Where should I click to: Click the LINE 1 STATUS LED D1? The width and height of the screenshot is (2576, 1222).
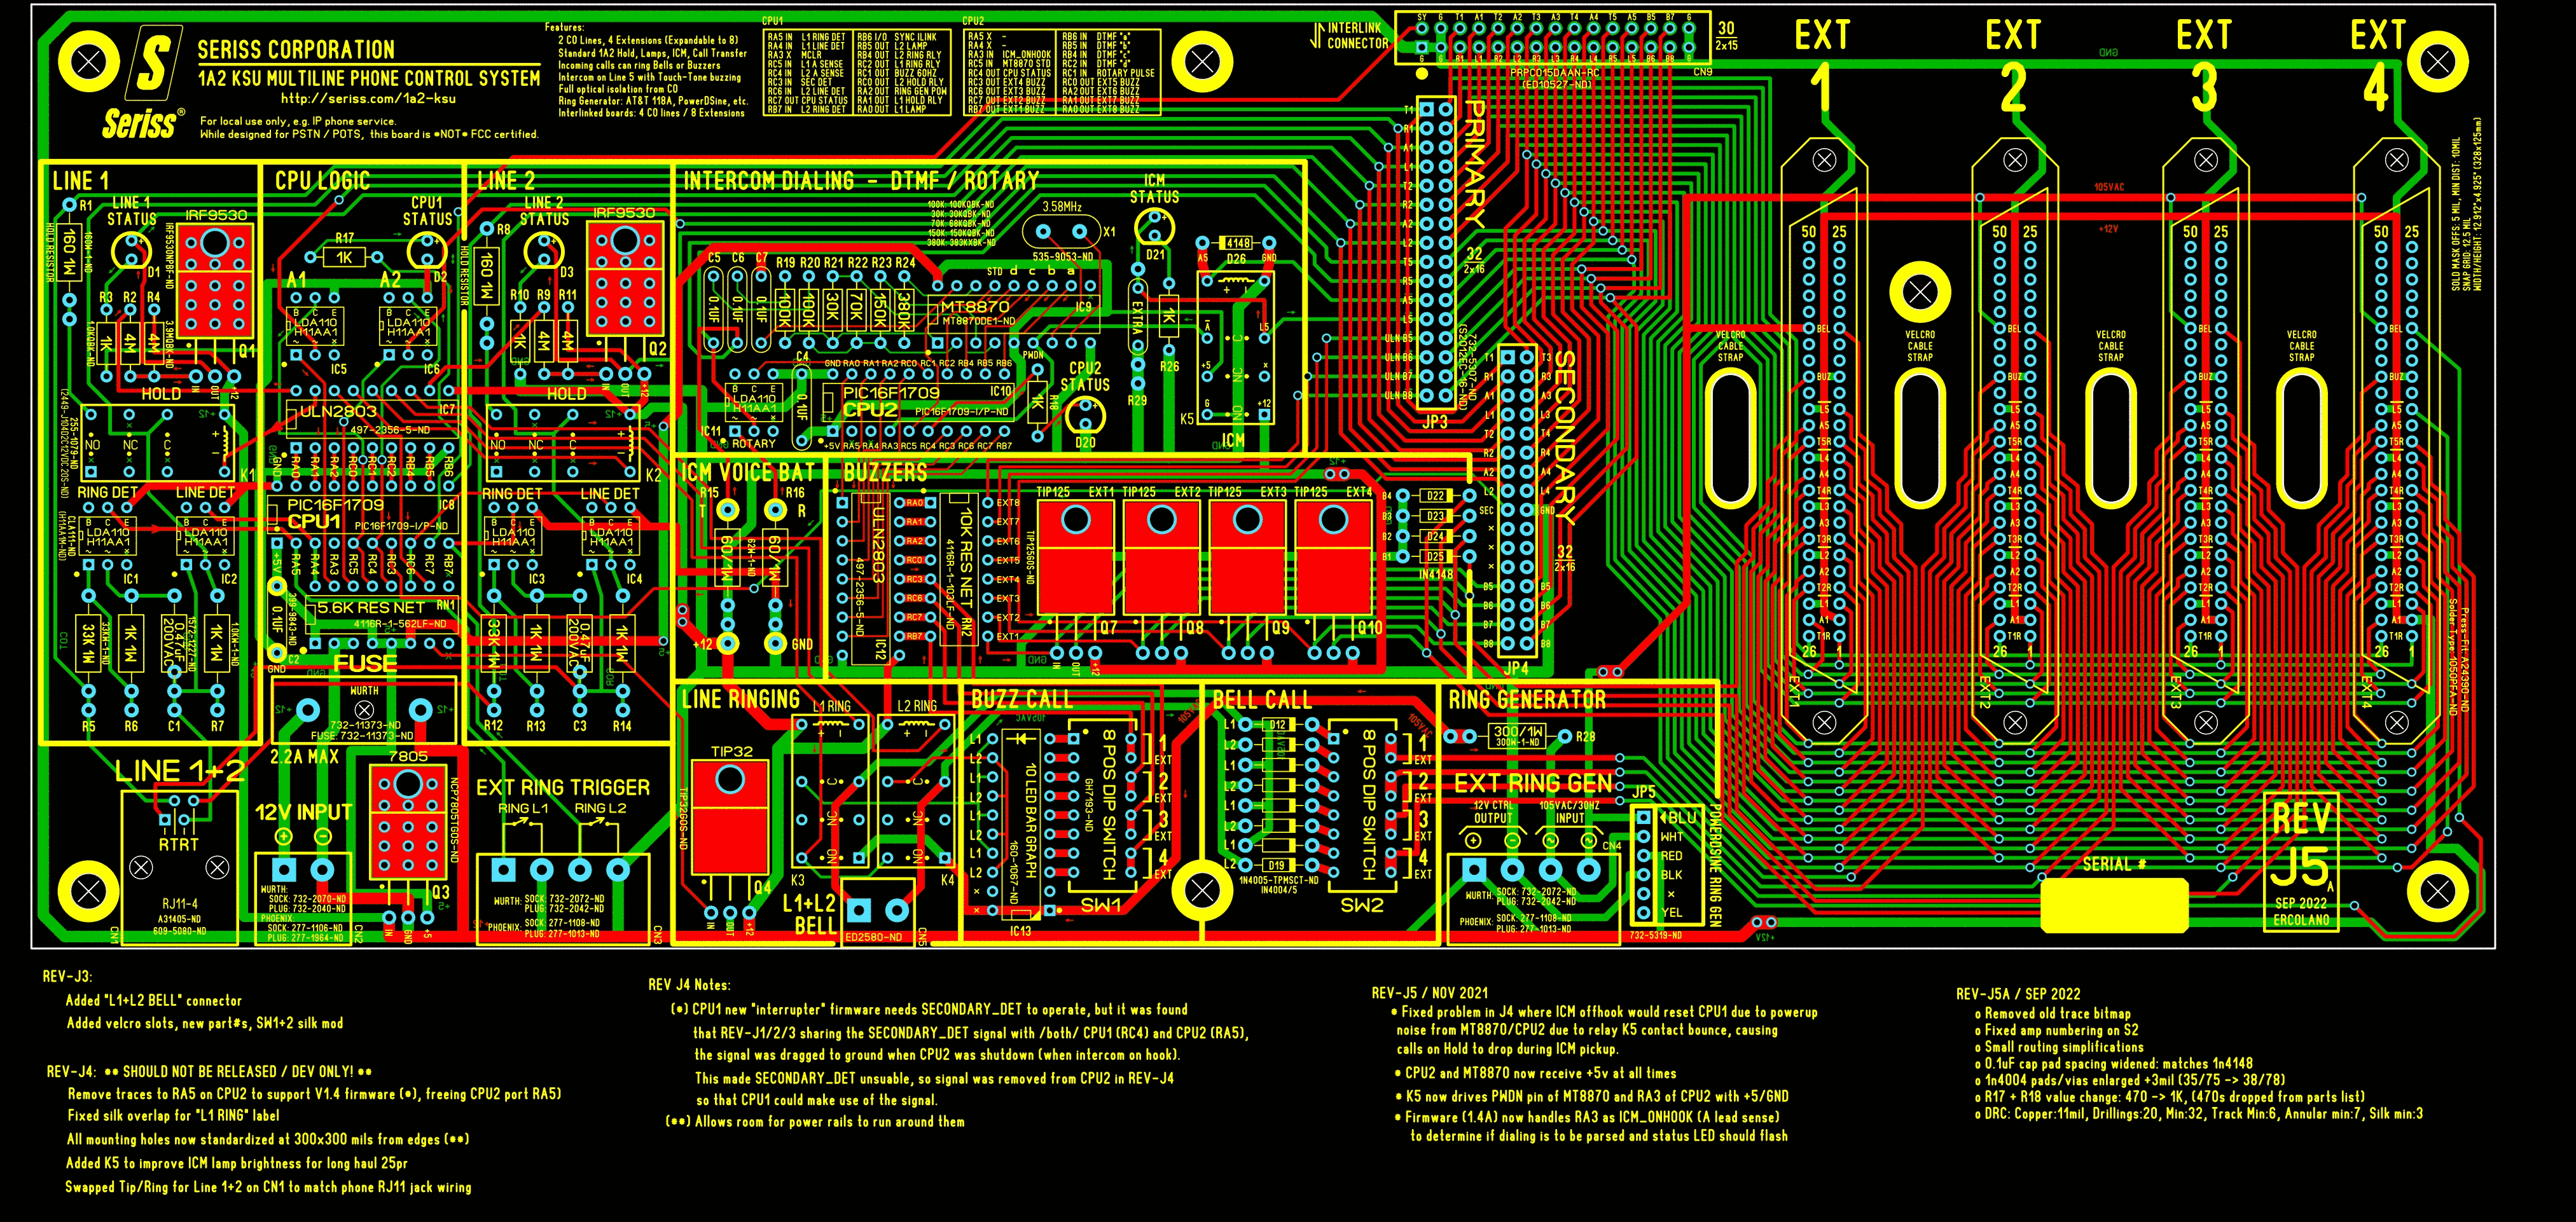point(131,250)
